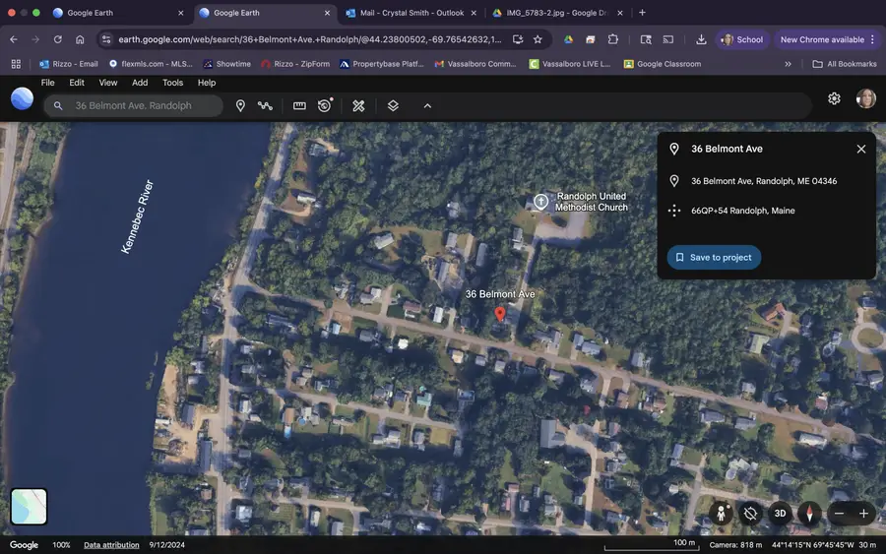Open the site information icon in address bar
886x554 pixels.
[106, 39]
